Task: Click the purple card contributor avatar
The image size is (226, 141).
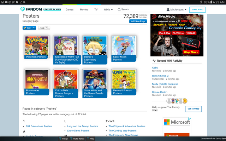Action: (173, 101)
